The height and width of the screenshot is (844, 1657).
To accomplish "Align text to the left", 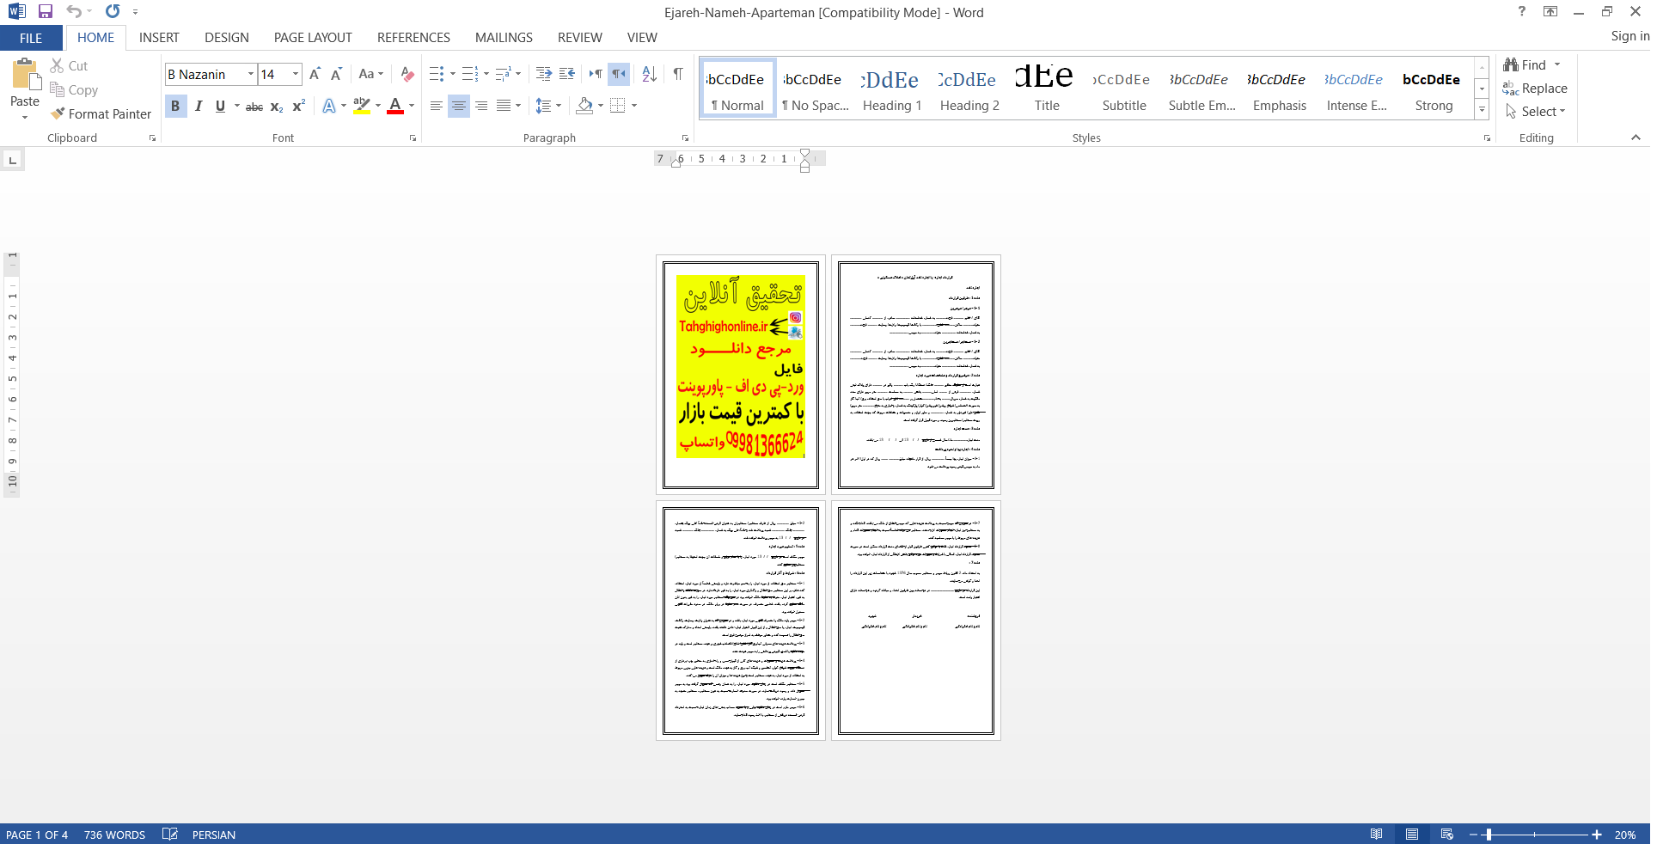I will [x=437, y=106].
